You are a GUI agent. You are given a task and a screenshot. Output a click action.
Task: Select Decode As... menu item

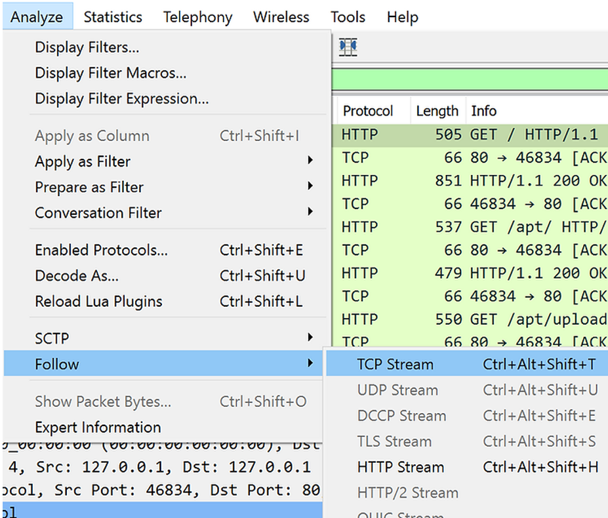[77, 276]
